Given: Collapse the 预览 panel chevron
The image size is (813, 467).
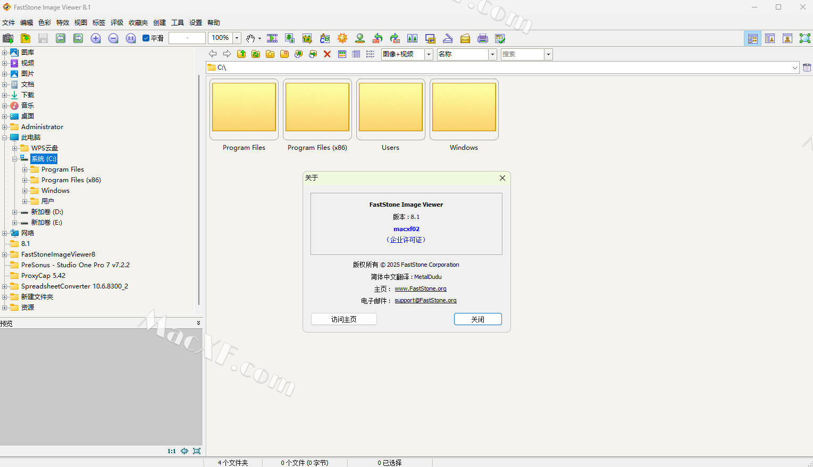Looking at the screenshot, I should [x=198, y=323].
